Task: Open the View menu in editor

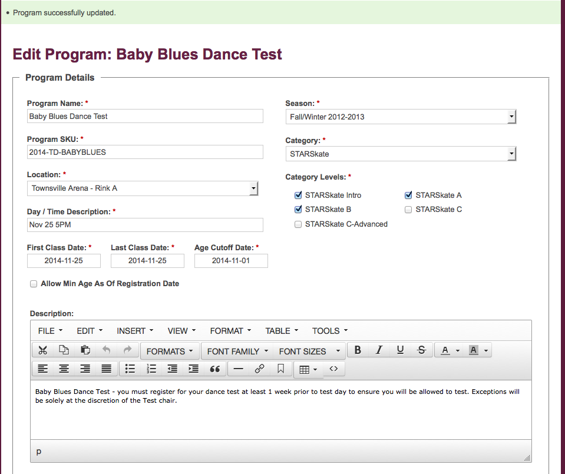Action: [181, 331]
